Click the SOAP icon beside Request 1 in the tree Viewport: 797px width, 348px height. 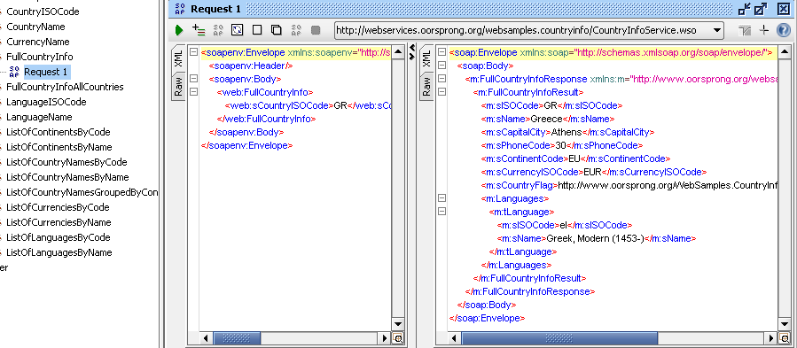point(14,72)
